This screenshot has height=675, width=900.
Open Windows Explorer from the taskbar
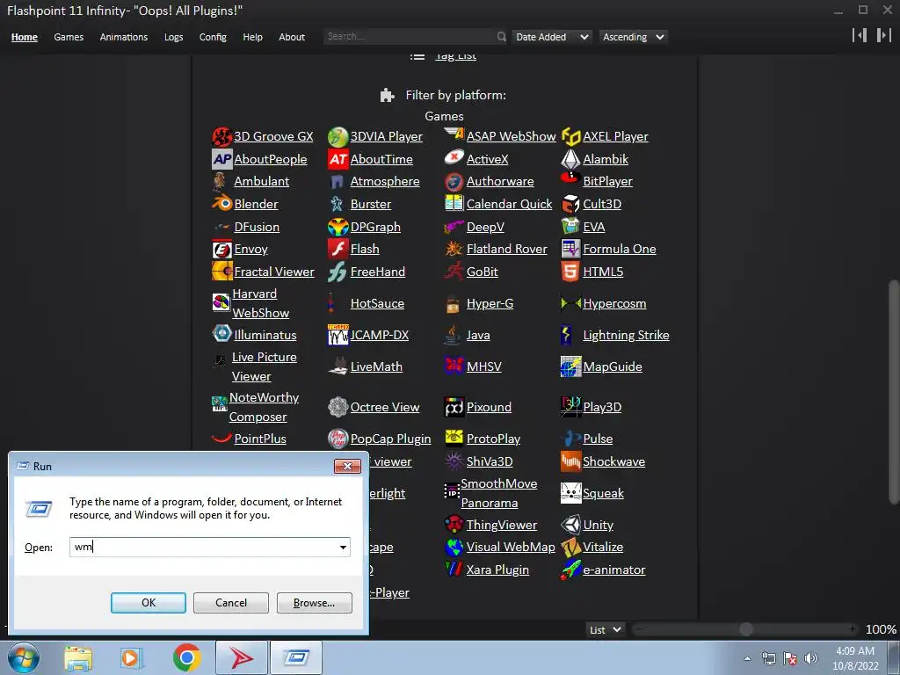(x=78, y=658)
